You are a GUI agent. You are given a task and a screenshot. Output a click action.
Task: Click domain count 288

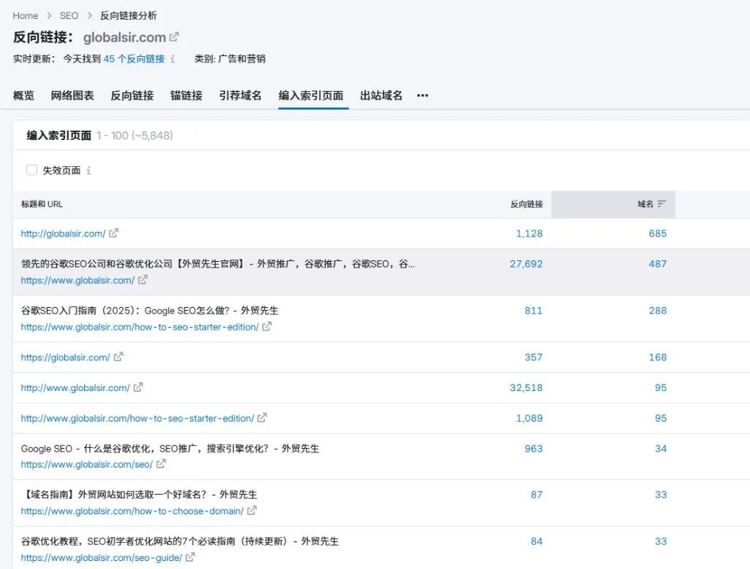(x=658, y=311)
